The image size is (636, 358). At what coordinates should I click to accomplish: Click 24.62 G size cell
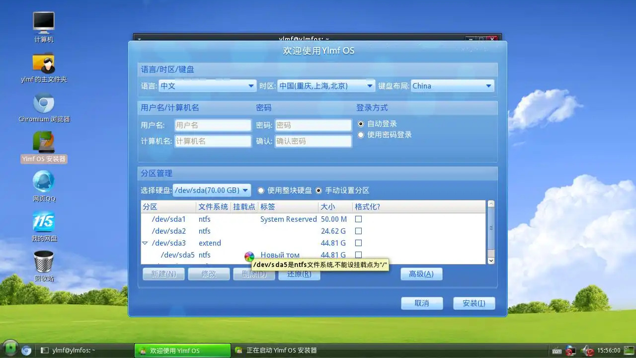point(333,231)
